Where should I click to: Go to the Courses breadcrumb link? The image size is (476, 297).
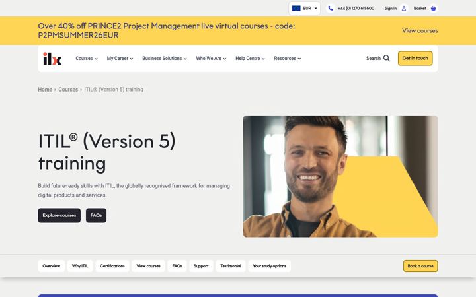(68, 89)
